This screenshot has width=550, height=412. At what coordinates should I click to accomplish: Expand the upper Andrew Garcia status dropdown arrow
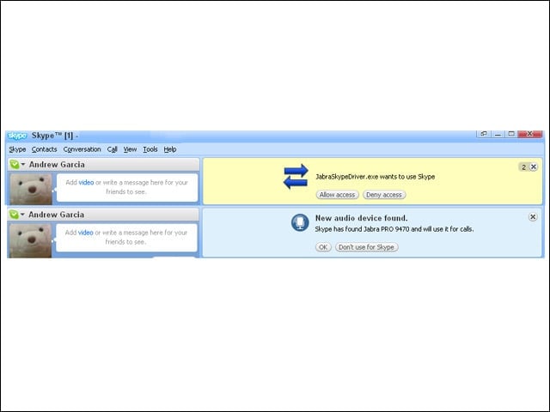pos(23,164)
